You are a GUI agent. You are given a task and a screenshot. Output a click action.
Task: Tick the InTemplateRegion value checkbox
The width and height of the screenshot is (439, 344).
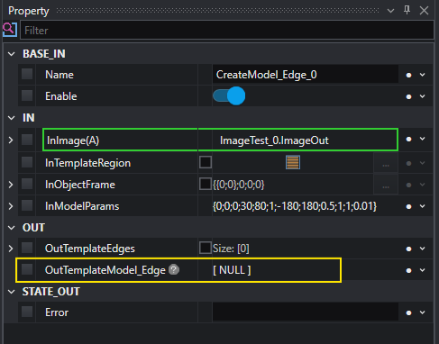click(206, 162)
